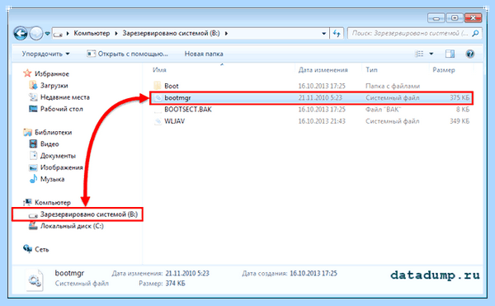Sort by the Тип column header
This screenshot has height=306, width=495.
pos(371,70)
